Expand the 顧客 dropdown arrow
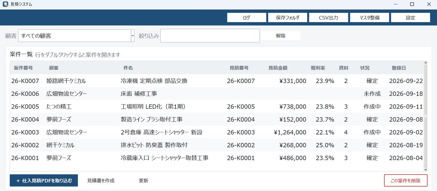Viewport: 437px width, 191px height. point(133,36)
